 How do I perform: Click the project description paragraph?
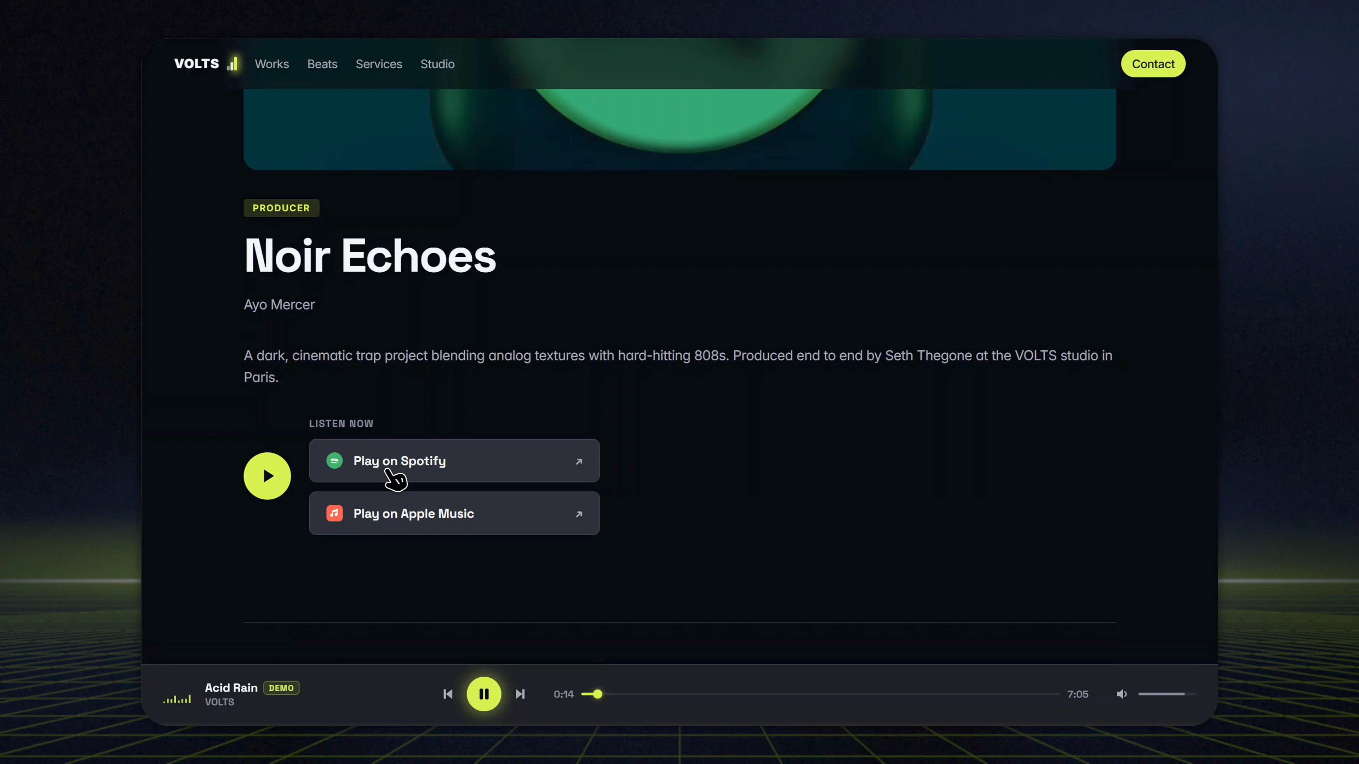tap(678, 366)
